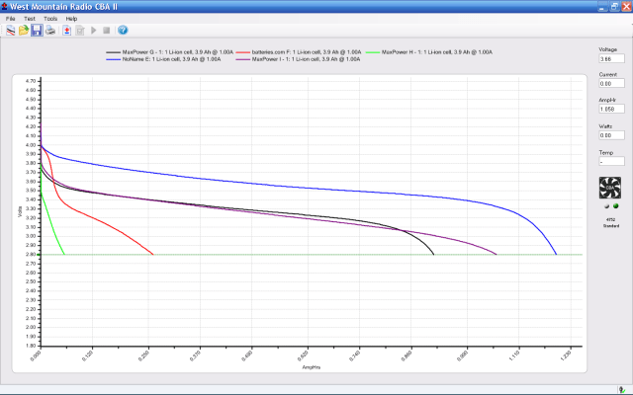Click the new graph toolbar icon

(x=11, y=31)
